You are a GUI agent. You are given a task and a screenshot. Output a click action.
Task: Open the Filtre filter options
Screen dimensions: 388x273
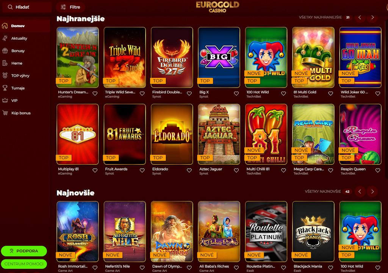[70, 7]
